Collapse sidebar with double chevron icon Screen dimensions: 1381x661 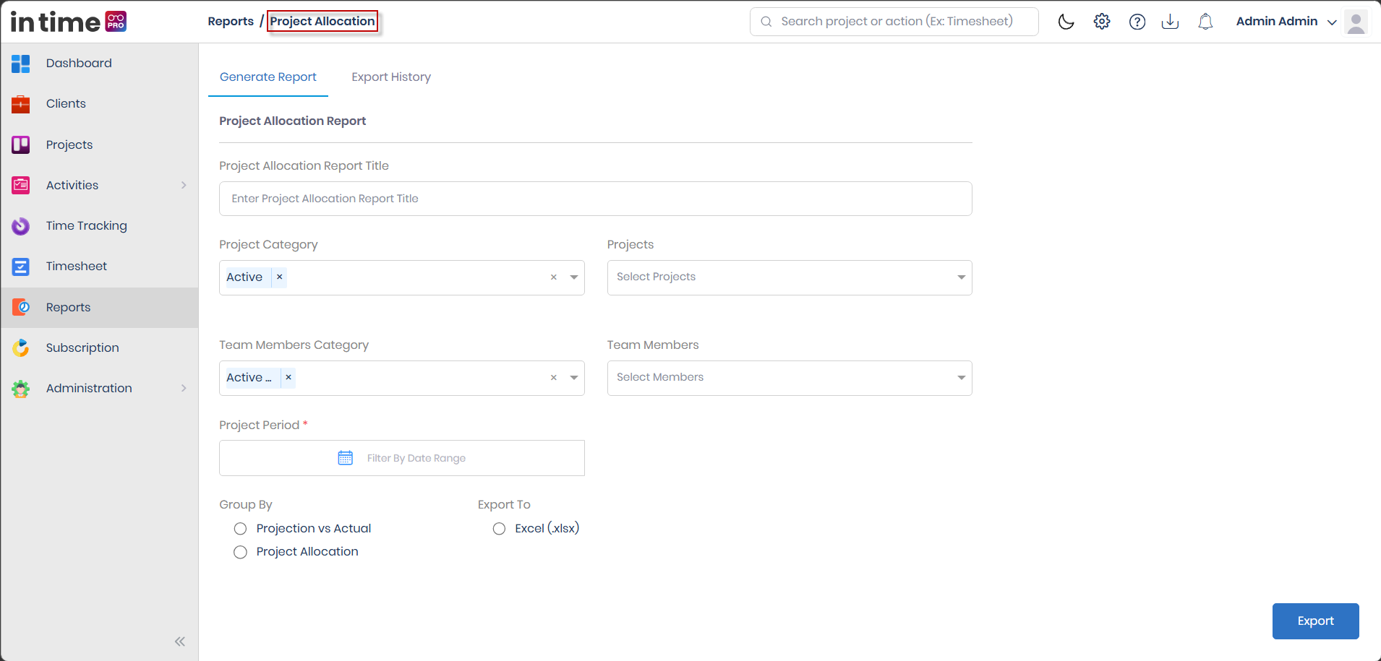[180, 641]
